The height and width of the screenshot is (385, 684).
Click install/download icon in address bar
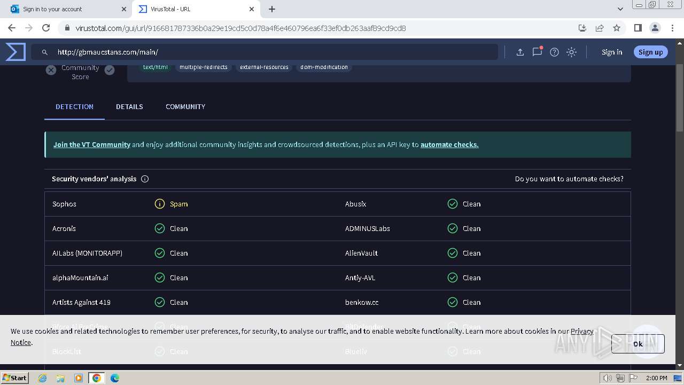click(x=582, y=28)
